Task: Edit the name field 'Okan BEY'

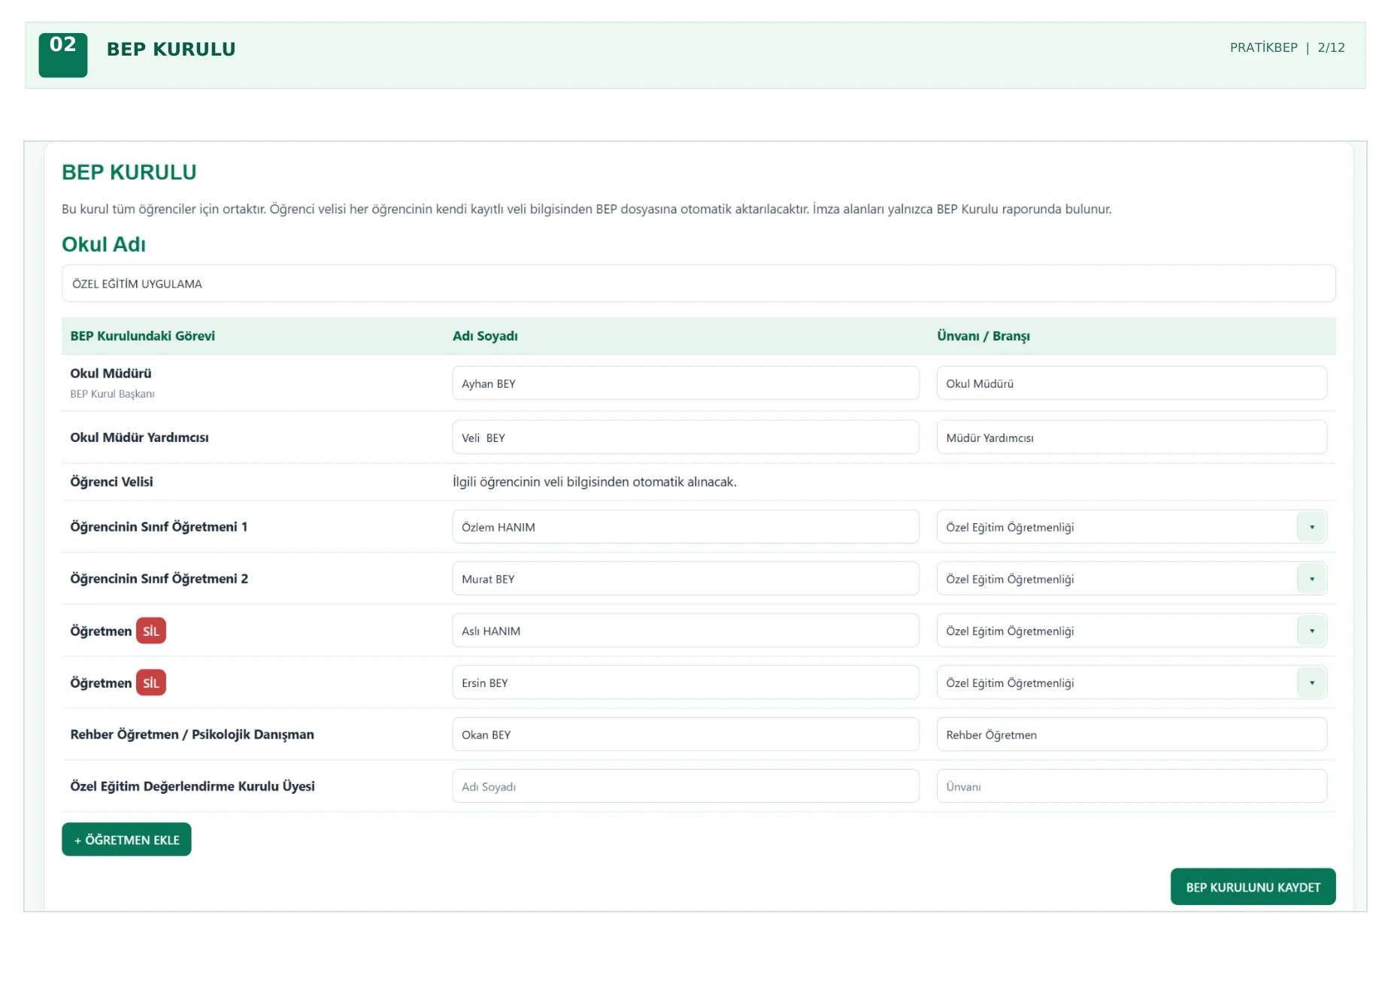Action: tap(685, 734)
